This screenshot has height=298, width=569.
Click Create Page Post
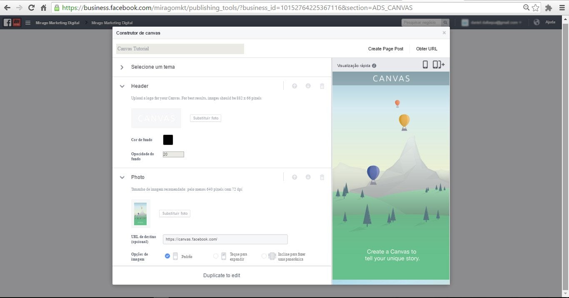386,49
